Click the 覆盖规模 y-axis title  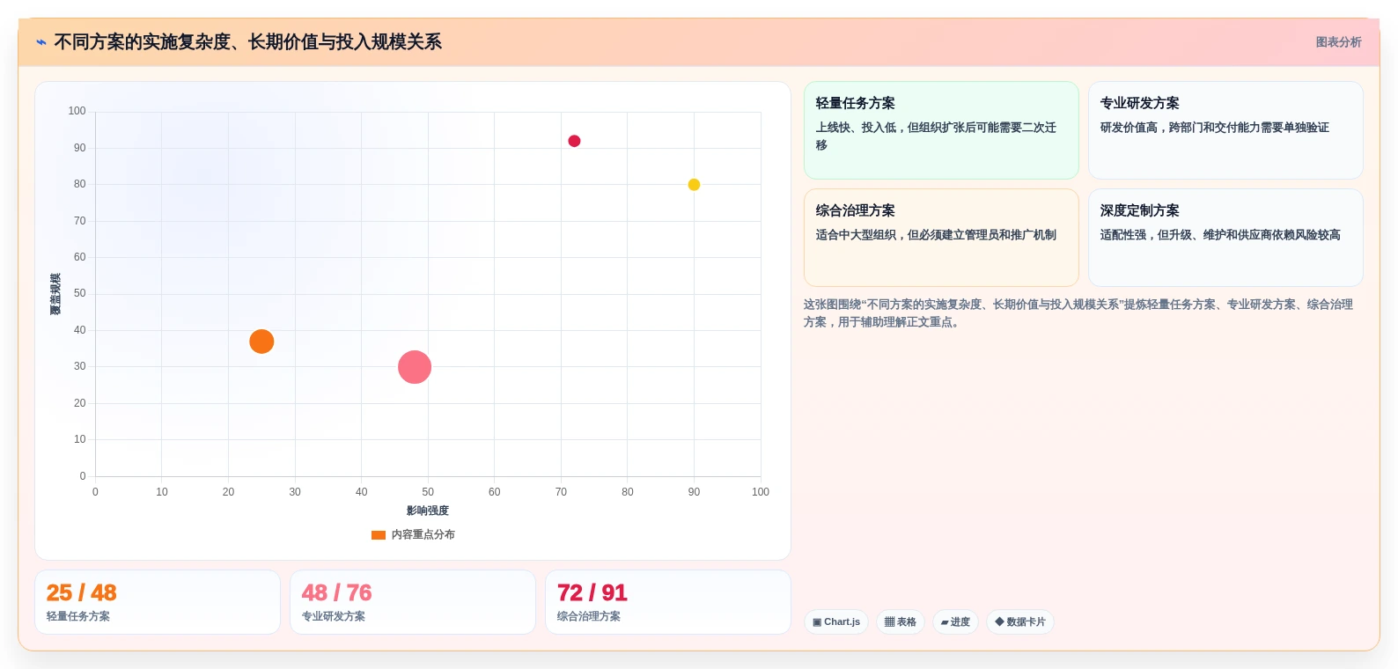point(55,294)
